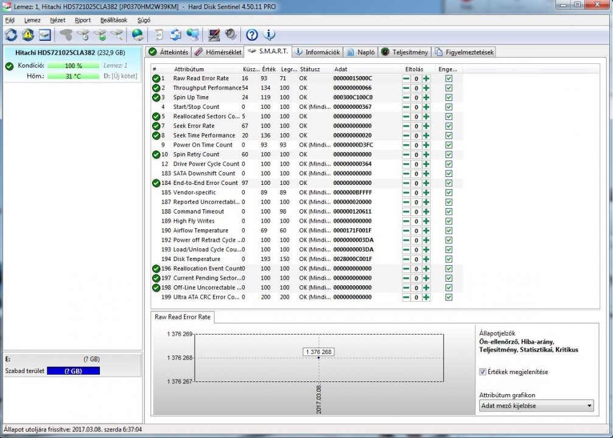The image size is (613, 438).
Task: Click the offset value field for Seek Time Performance
Action: [416, 136]
